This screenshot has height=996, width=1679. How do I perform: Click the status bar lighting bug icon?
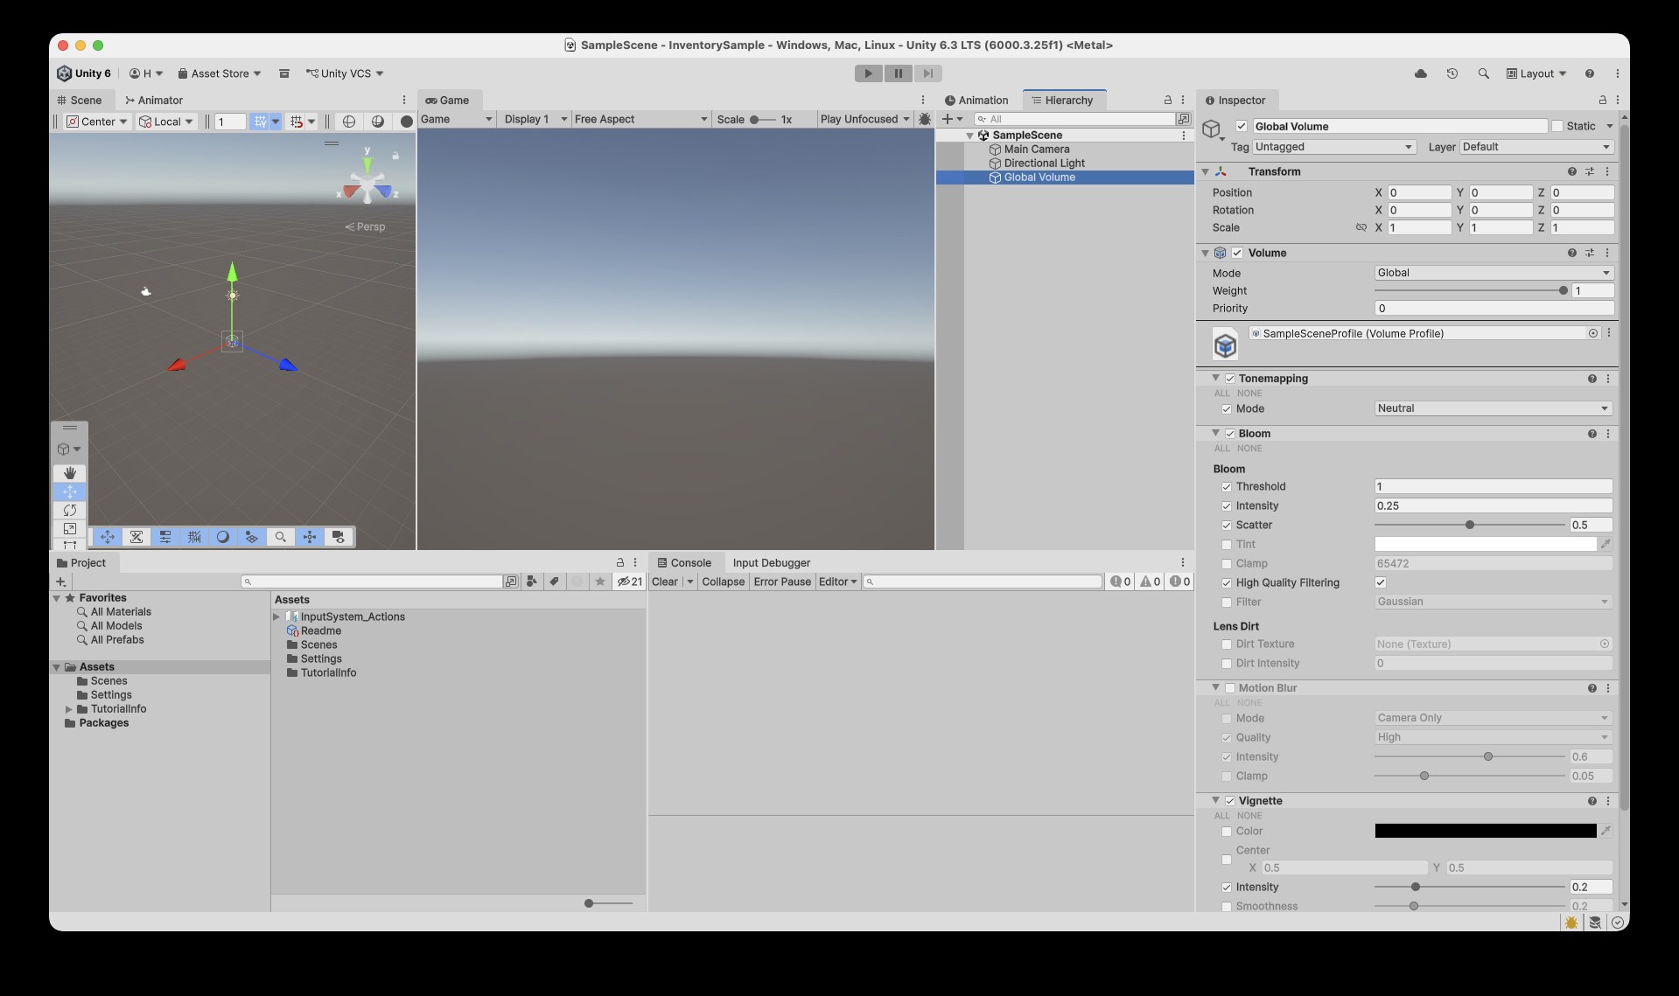pyautogui.click(x=1571, y=923)
